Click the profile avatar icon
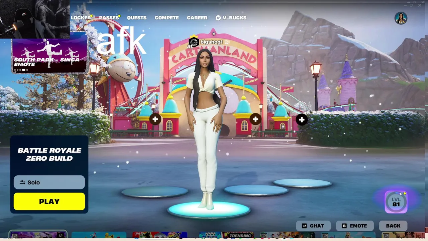Screen dimensions: 428x241 pos(401,18)
